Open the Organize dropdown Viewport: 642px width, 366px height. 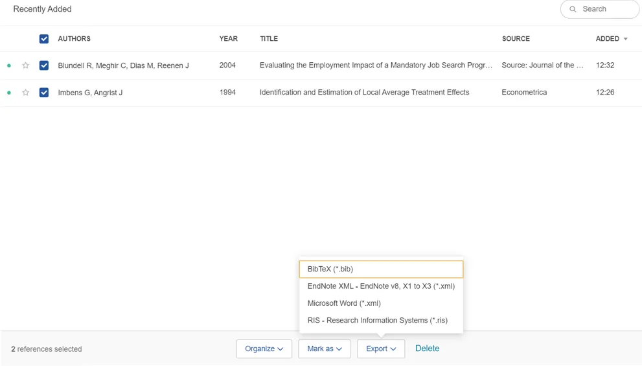(264, 349)
